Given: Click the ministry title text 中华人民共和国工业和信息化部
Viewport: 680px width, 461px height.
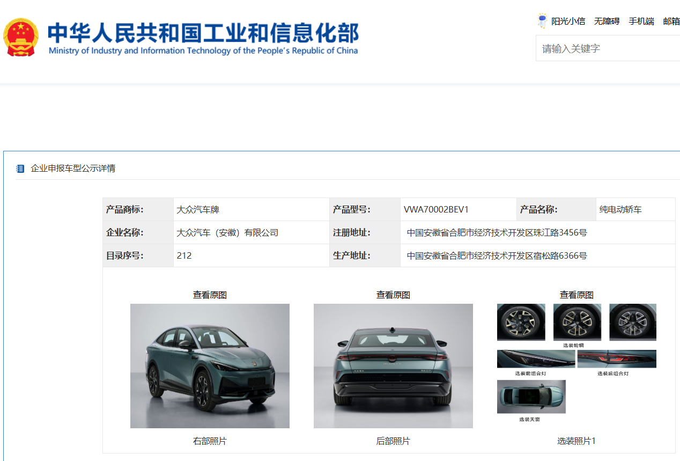Looking at the screenshot, I should pyautogui.click(x=203, y=33).
